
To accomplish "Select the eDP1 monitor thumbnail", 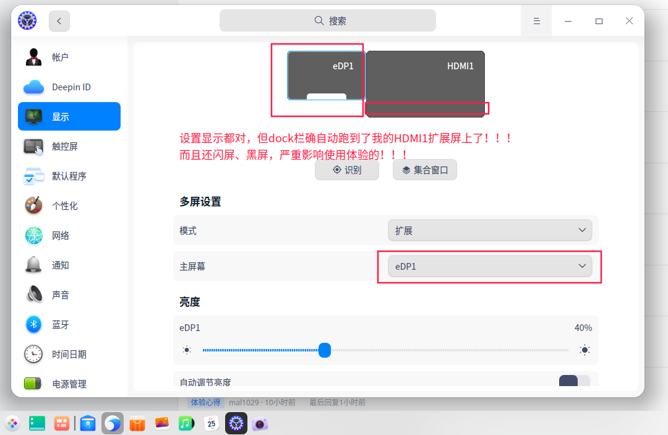I will tap(326, 75).
